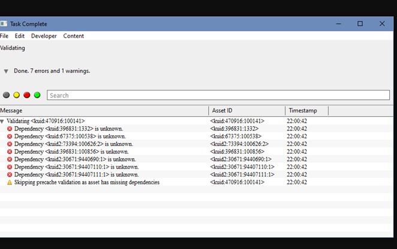Click the Task Complete window title icon

coord(3,24)
